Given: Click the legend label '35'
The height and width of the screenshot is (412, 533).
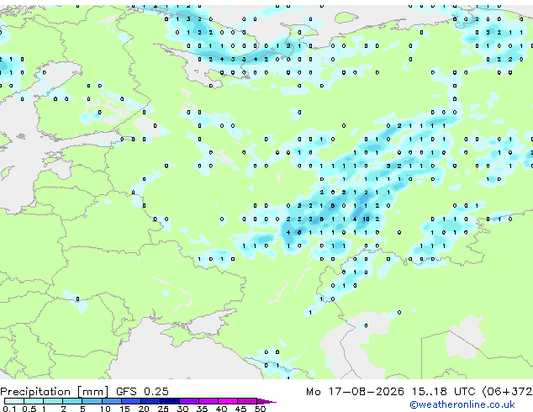Looking at the screenshot, I should [202, 409].
